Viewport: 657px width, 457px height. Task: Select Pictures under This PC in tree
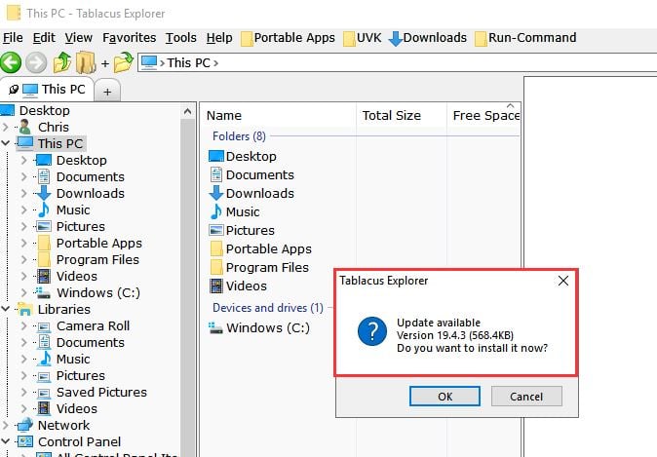[81, 226]
